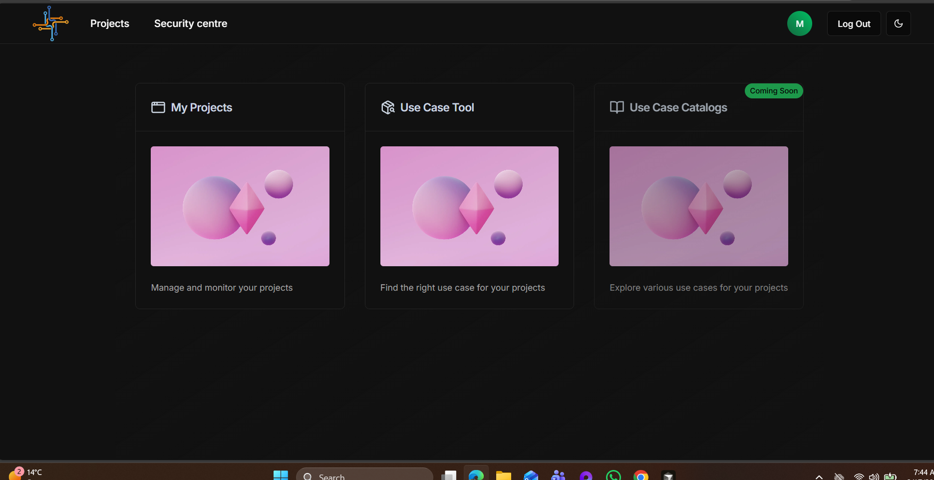Open the Use Case Tool card title

point(437,107)
